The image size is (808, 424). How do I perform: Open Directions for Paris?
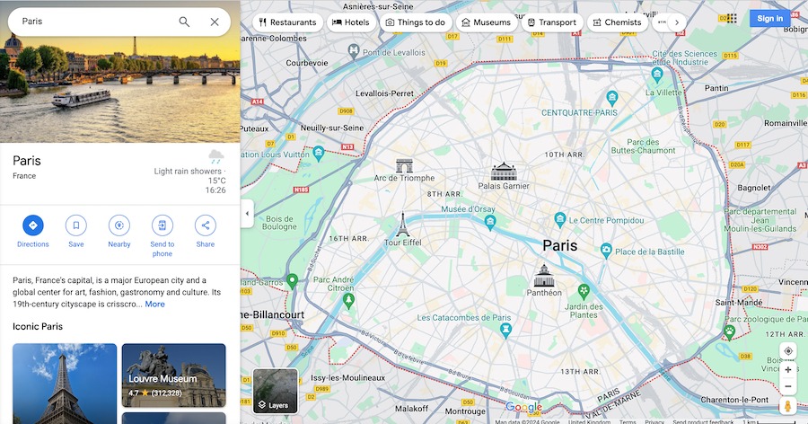pyautogui.click(x=33, y=232)
